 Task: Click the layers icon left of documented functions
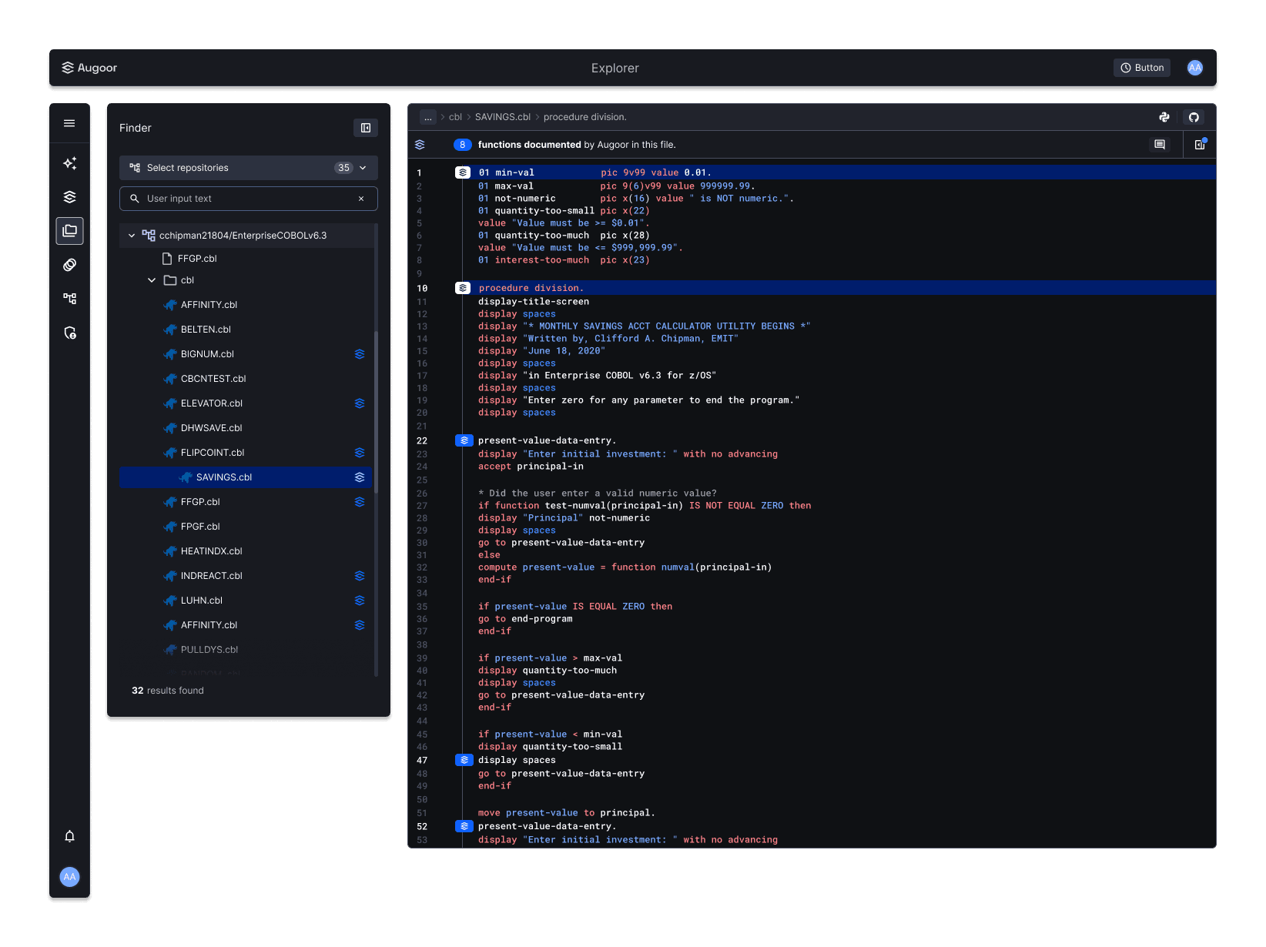[420, 145]
